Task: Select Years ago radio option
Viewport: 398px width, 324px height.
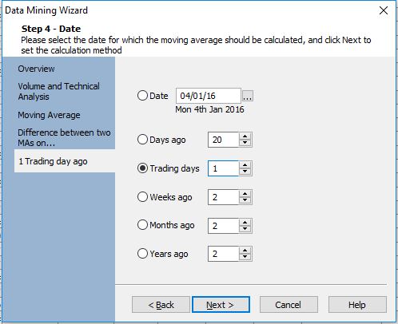Action: click(142, 254)
